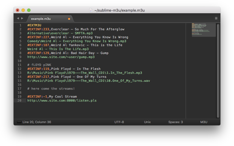The image size is (234, 146).
Task: Click the green zoom window button
Action: tap(29, 10)
